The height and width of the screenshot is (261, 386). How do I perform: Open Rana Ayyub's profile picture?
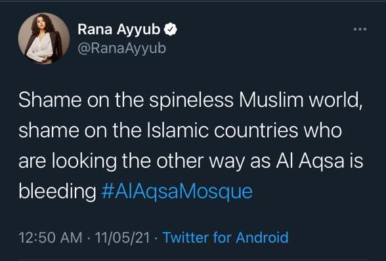[x=44, y=38]
